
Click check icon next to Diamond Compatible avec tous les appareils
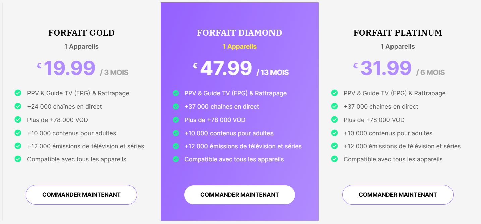[176, 159]
